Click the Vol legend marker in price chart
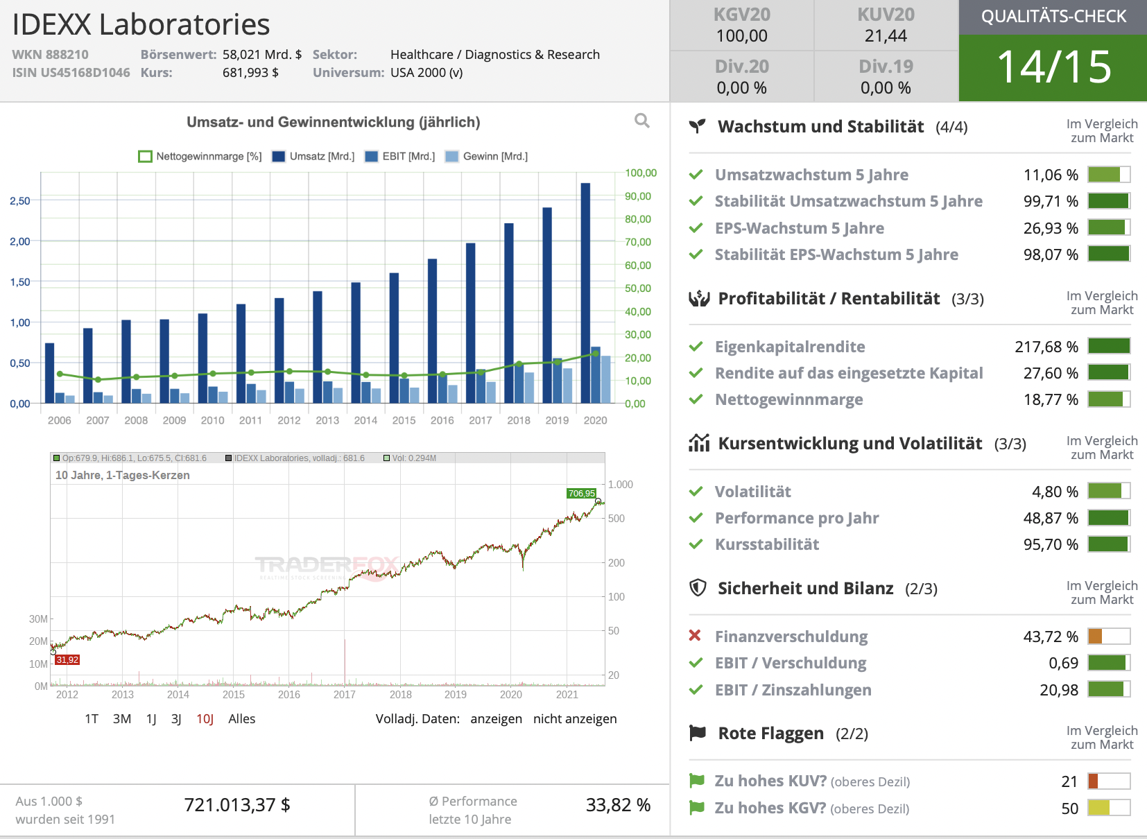This screenshot has width=1147, height=839. point(387,458)
